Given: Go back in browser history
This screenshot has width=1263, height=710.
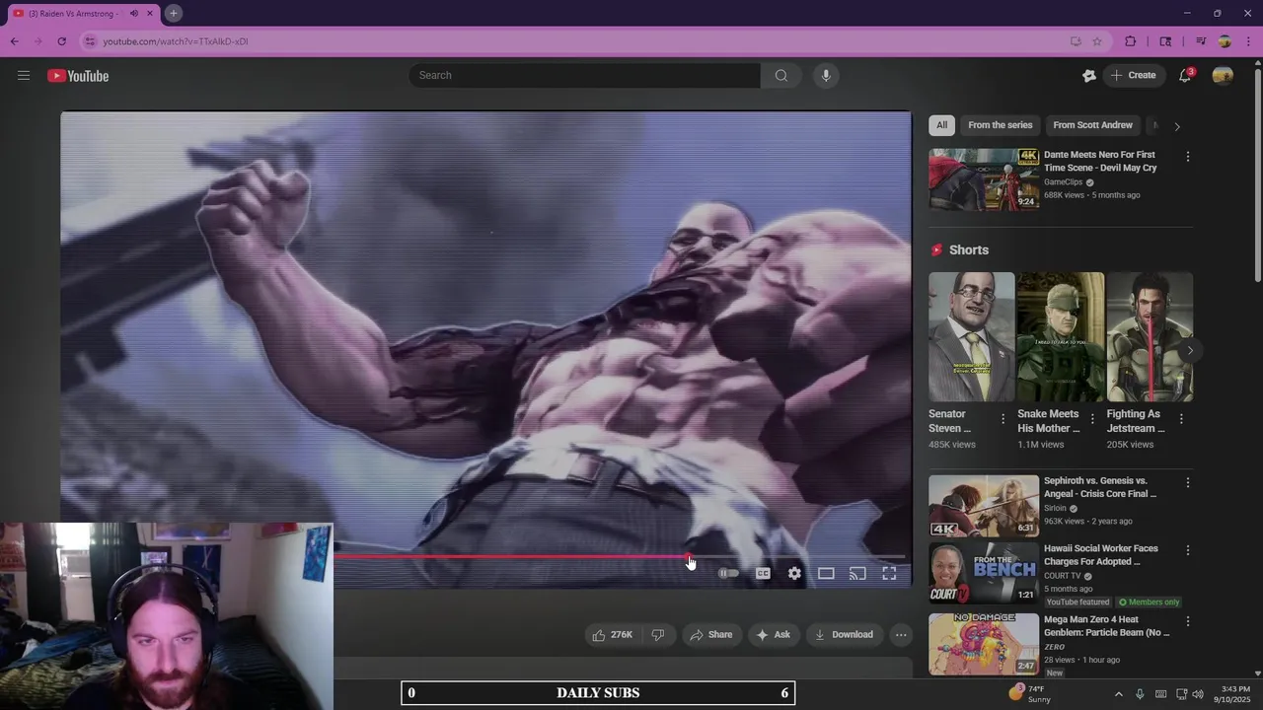Looking at the screenshot, I should pyautogui.click(x=14, y=41).
